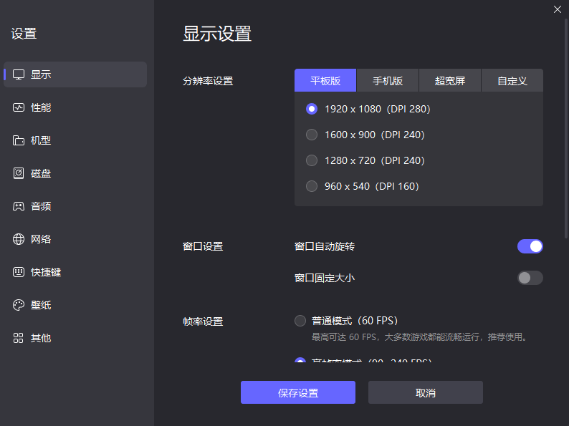Switch to the 超宽屏 resolution tab

coord(450,80)
